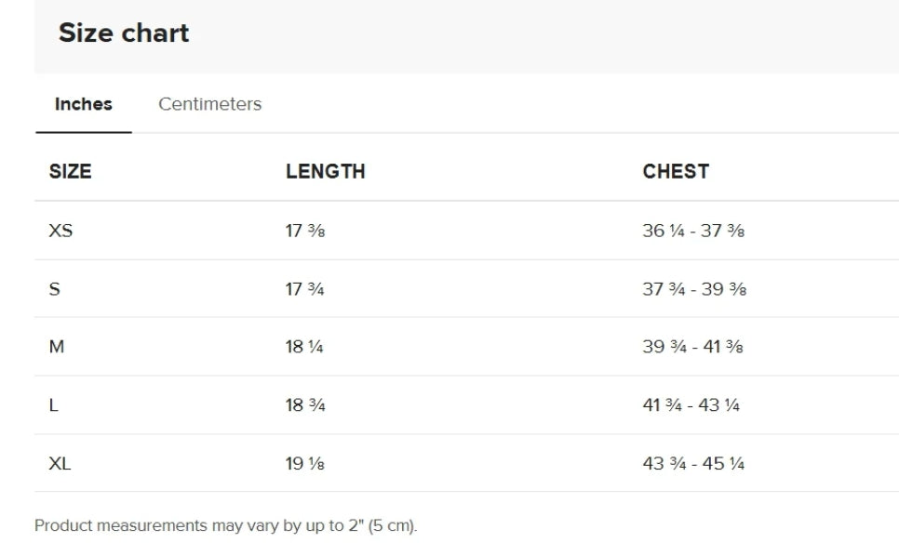
Task: Click the XS length value 17 ⅜
Action: coord(305,231)
